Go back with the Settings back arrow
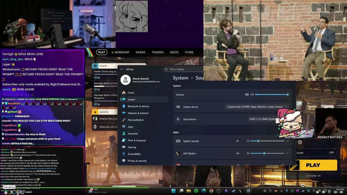Screen dimensions: 347x195 (x=121, y=69)
